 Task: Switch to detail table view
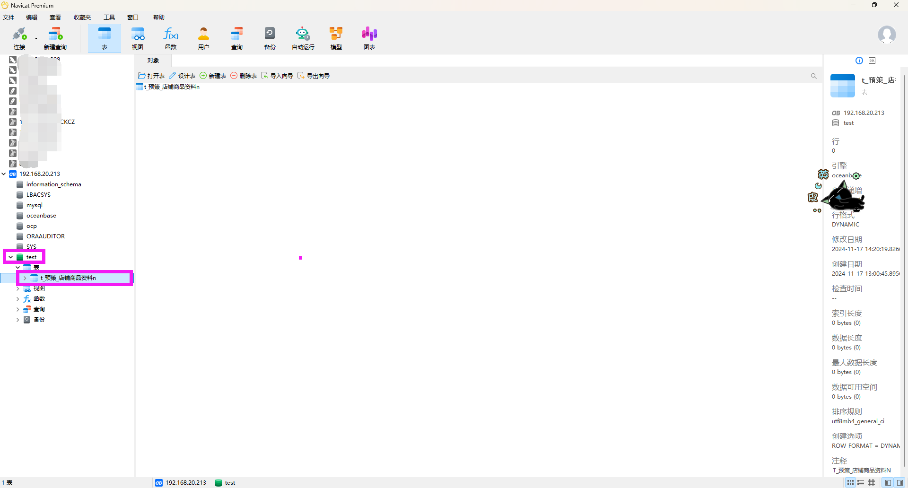click(x=872, y=483)
